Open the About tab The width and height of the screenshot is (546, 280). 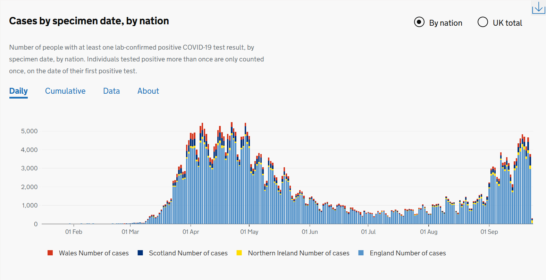click(x=148, y=91)
